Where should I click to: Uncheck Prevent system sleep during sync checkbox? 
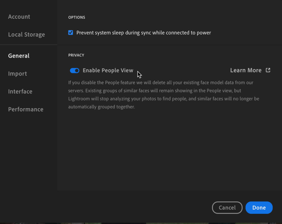coord(71,33)
